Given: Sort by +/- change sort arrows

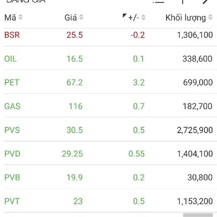Looking at the screenshot, I should (144, 17).
